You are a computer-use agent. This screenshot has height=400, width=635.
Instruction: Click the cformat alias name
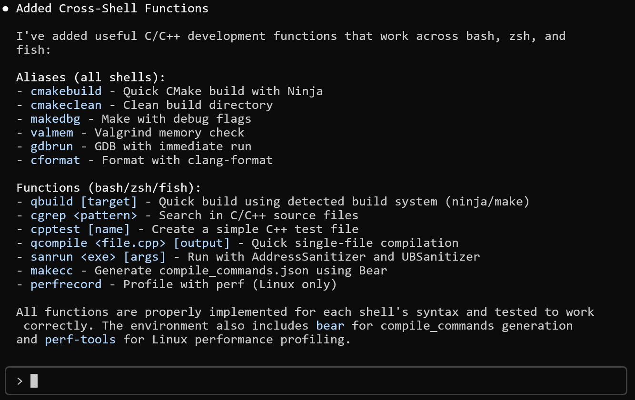click(x=55, y=160)
